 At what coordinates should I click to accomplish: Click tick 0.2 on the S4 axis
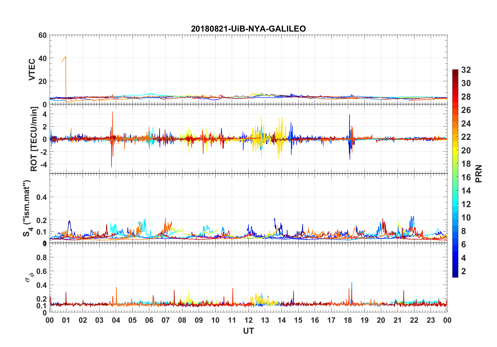[x=42, y=220]
